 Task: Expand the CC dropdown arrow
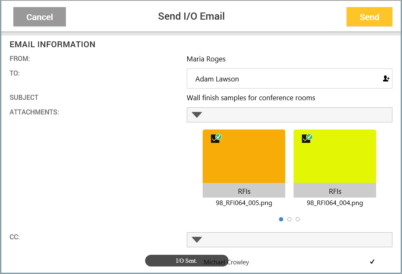point(197,239)
